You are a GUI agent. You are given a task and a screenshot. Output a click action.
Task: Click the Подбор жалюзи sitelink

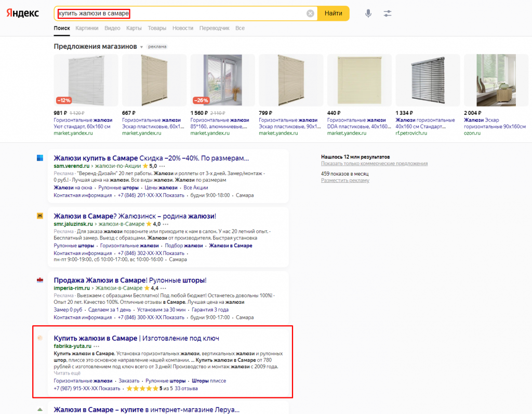point(184,246)
